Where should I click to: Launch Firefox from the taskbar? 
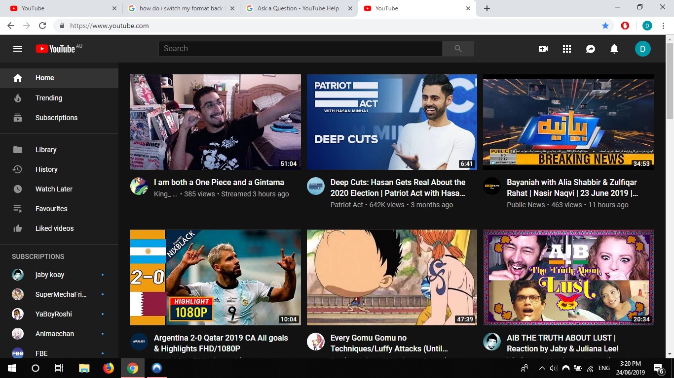click(x=108, y=368)
